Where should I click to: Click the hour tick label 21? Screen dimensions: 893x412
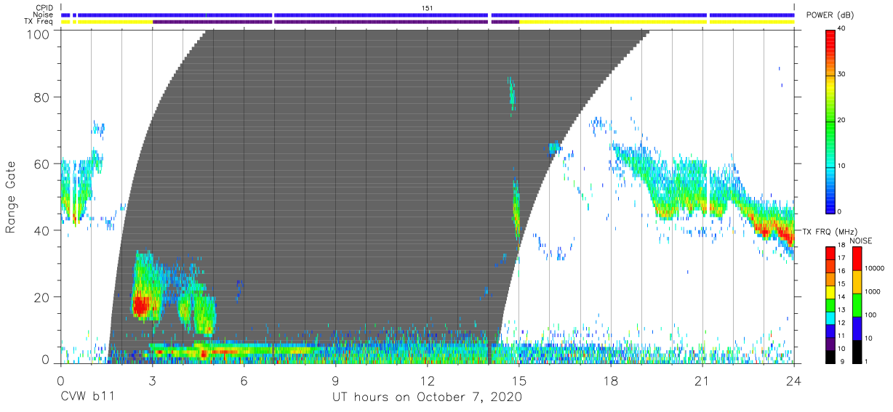[x=702, y=380]
